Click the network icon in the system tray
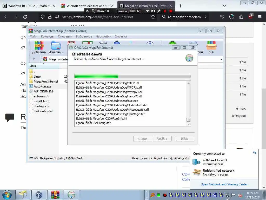Screen dimensions: 266x200 pos(227,195)
